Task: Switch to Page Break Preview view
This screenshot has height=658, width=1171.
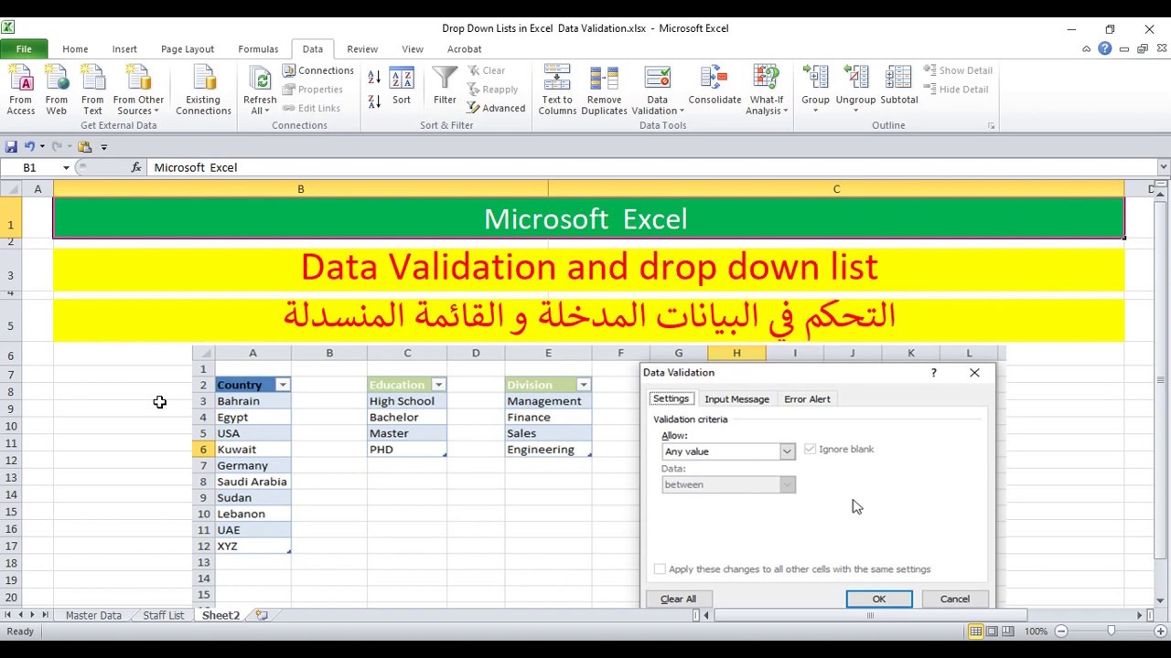Action: [x=1009, y=631]
